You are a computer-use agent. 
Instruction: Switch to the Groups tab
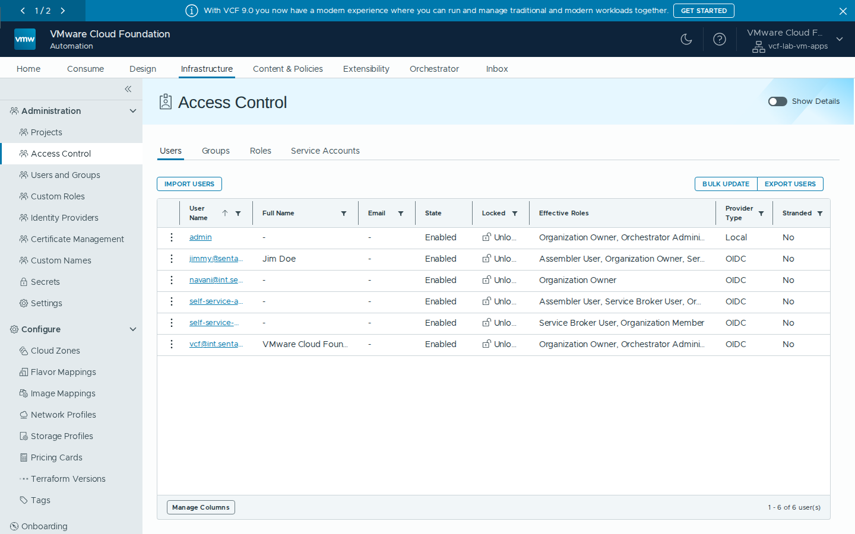(x=216, y=151)
